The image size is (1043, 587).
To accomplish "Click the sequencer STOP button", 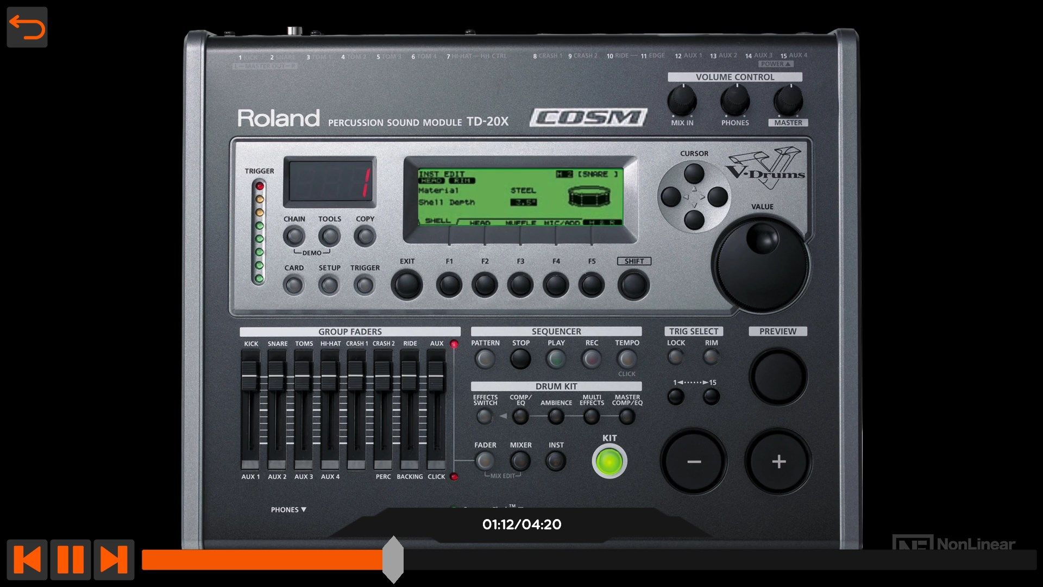I will (x=520, y=359).
